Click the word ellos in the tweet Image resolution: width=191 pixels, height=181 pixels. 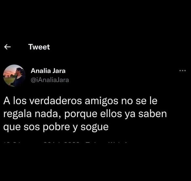pos(111,114)
